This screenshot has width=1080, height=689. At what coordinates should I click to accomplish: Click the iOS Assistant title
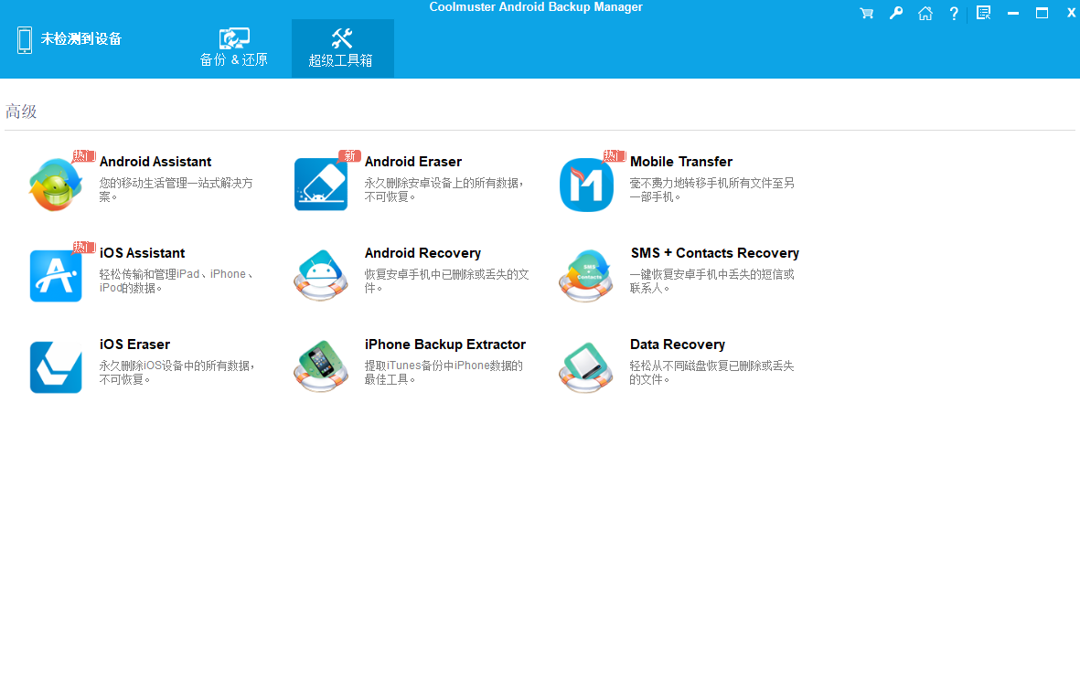[142, 253]
